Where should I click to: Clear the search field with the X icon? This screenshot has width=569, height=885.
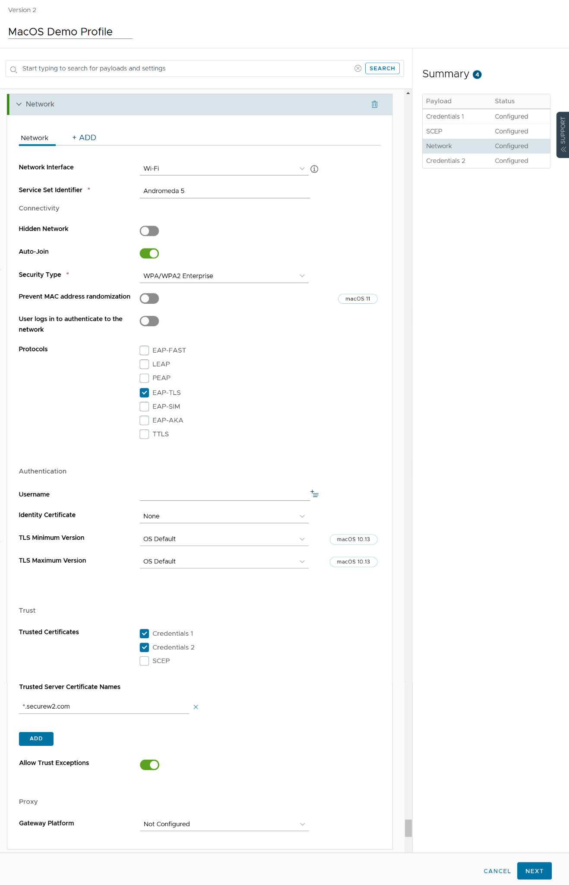pos(358,68)
